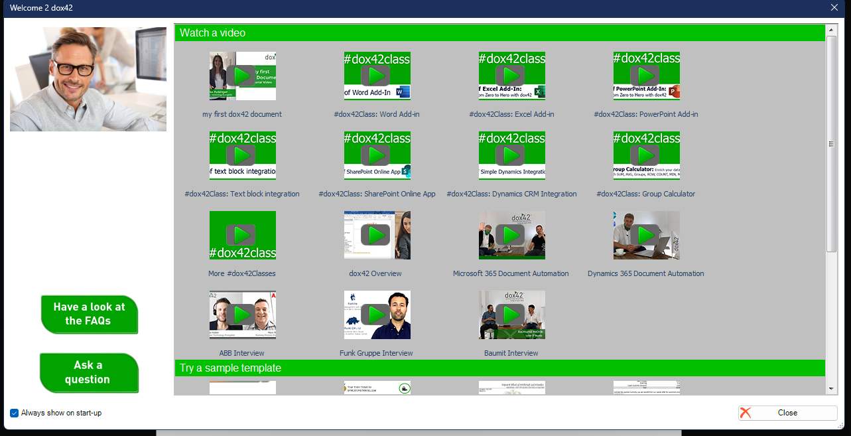Play the Text block integration video
This screenshot has width=851, height=436.
pos(242,155)
